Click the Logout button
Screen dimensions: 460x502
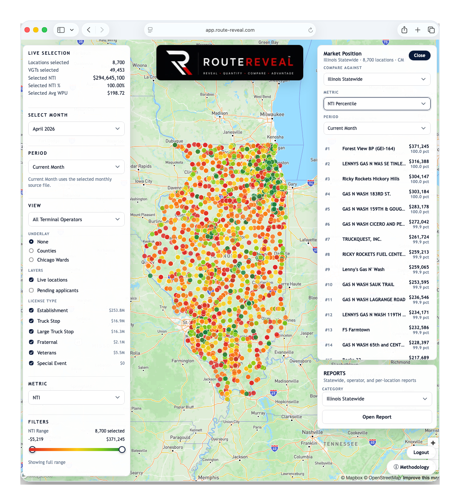421,453
